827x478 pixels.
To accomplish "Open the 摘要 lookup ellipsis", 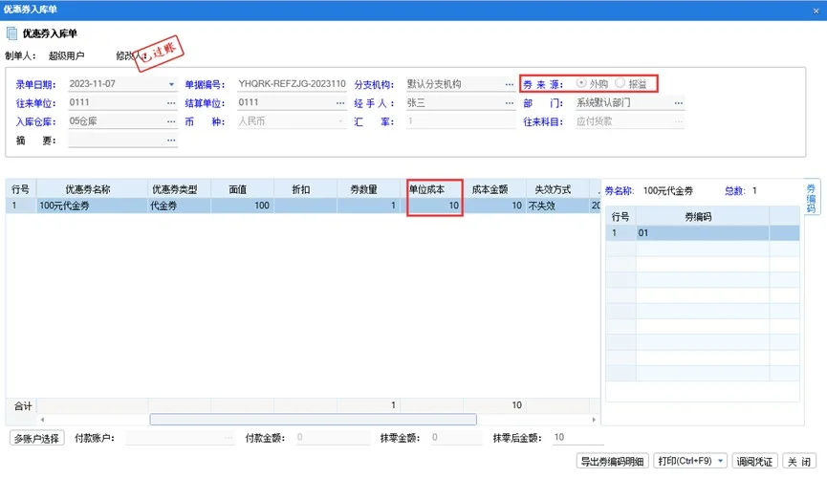I will click(x=171, y=141).
